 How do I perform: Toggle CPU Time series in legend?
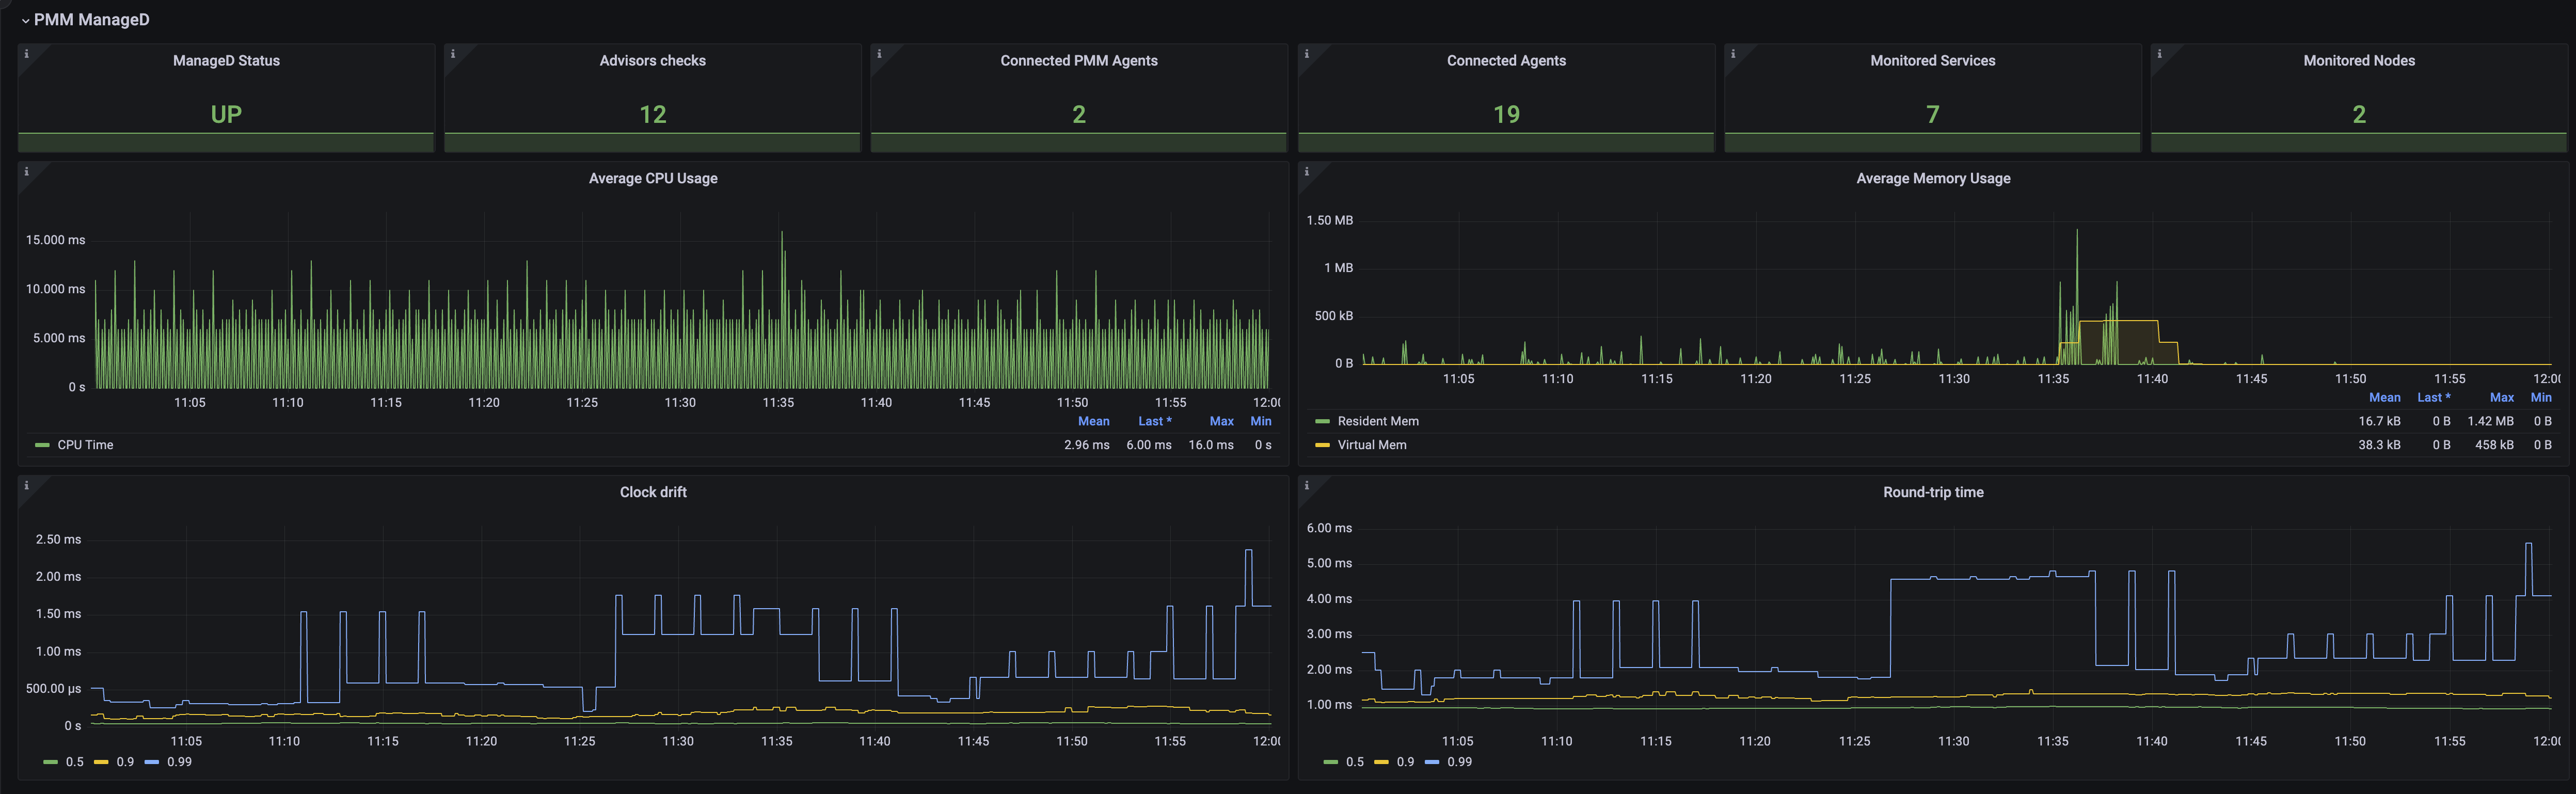85,445
